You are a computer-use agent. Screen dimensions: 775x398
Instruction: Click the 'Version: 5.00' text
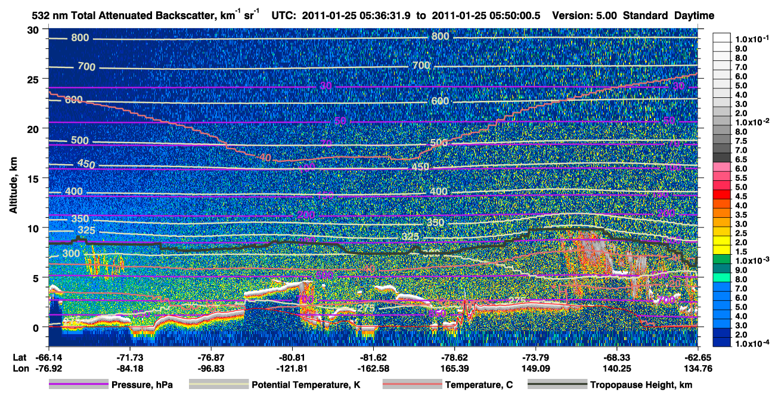585,16
